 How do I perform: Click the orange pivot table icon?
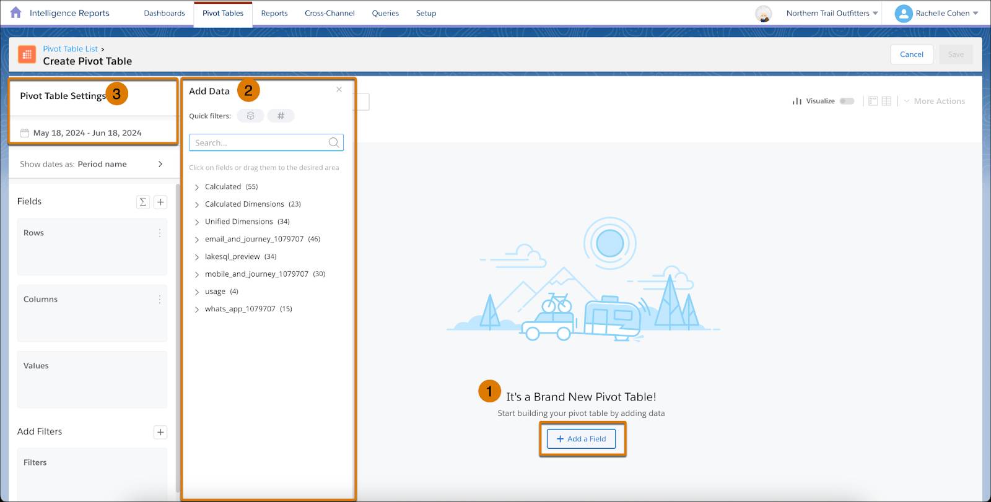(27, 54)
